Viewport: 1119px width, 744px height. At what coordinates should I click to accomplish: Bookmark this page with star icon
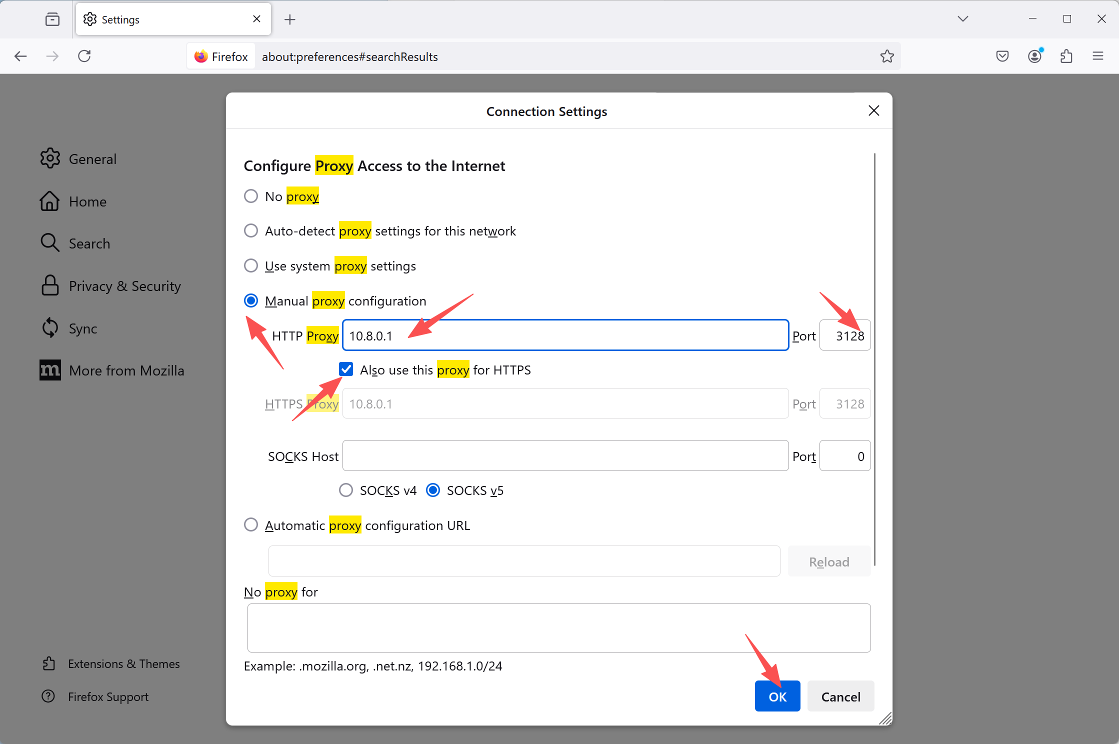[x=887, y=56]
